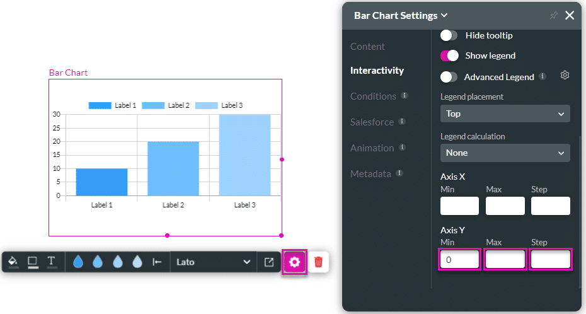Open the Legend placement dropdown
This screenshot has width=586, height=314.
click(x=505, y=113)
